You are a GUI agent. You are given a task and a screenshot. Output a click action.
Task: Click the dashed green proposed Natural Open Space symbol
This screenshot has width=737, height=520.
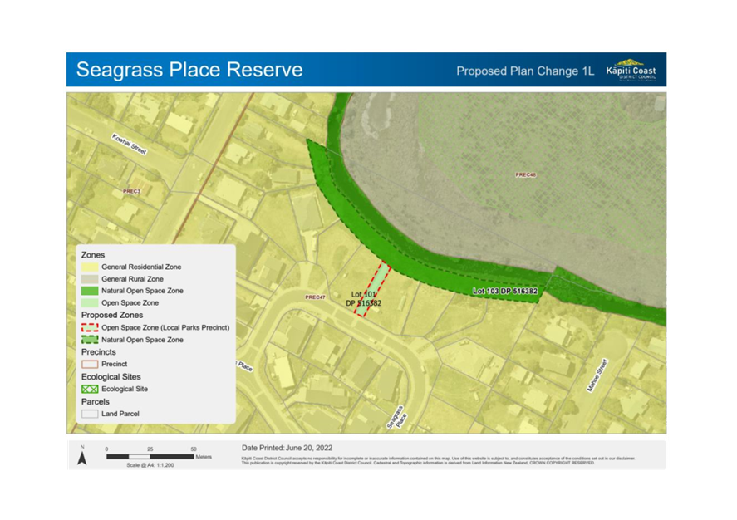point(90,340)
